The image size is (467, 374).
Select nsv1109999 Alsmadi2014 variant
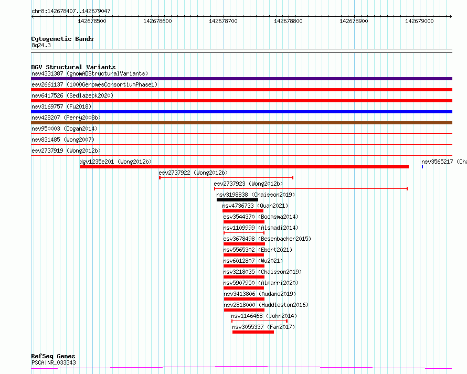click(x=261, y=228)
